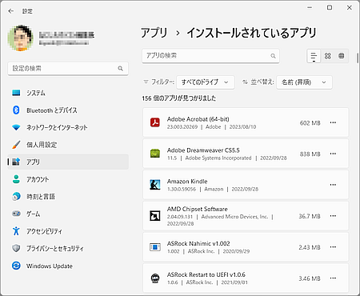
Task: Open more options for ASRock Nahimic
Action: pyautogui.click(x=333, y=247)
